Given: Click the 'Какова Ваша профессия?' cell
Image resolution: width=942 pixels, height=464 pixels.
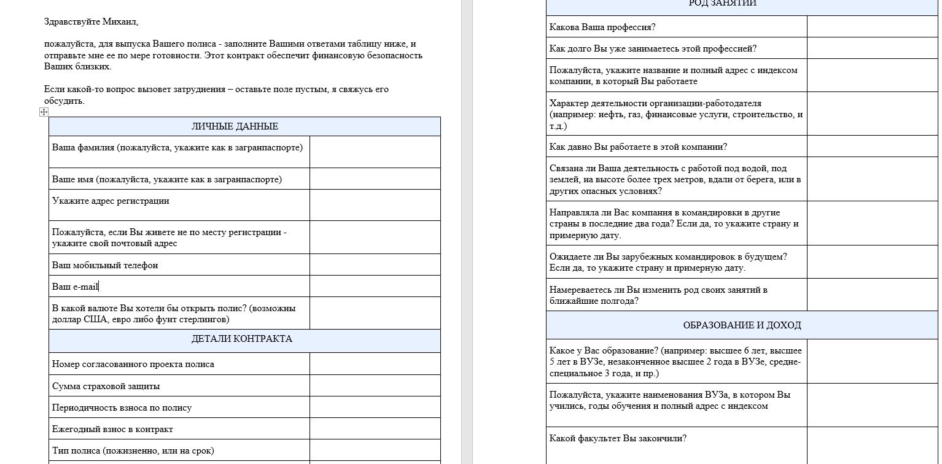Looking at the screenshot, I should tap(677, 26).
